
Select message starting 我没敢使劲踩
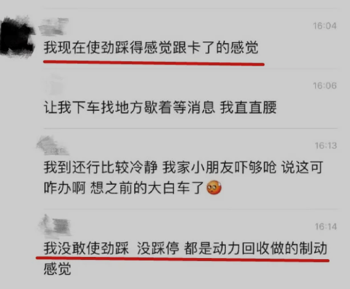point(185,248)
